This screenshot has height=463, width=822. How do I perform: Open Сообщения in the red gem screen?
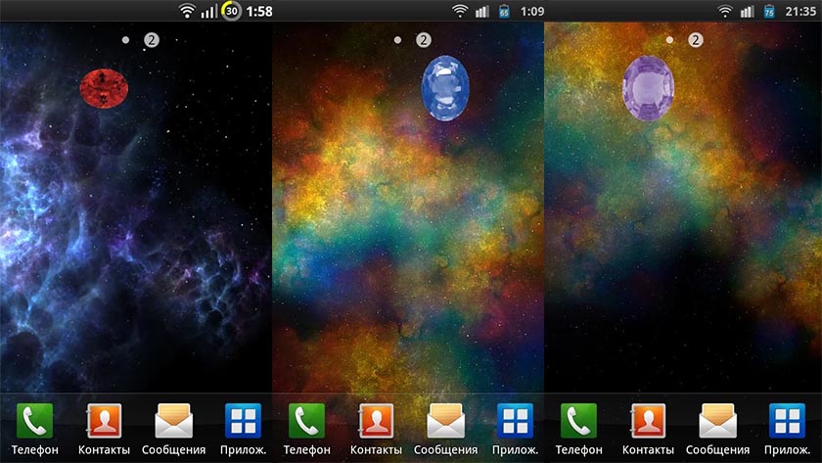(x=173, y=421)
